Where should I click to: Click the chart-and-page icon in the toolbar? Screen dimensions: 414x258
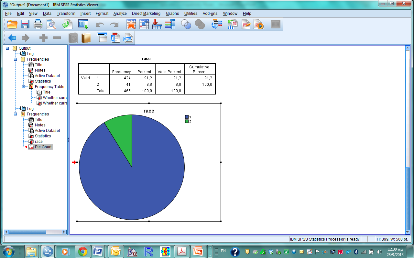pos(232,24)
